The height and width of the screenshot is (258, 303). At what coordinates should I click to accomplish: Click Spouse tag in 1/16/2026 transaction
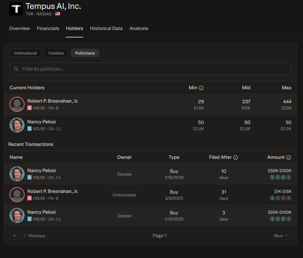[x=124, y=174]
